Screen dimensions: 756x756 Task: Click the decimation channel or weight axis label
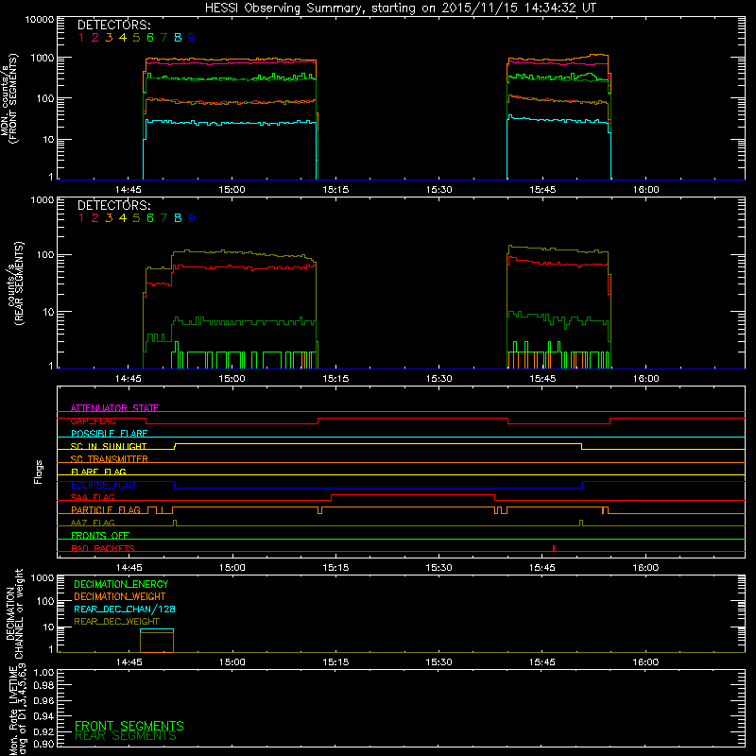13,613
